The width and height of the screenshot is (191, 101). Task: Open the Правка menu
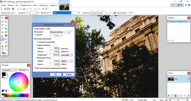point(11,5)
